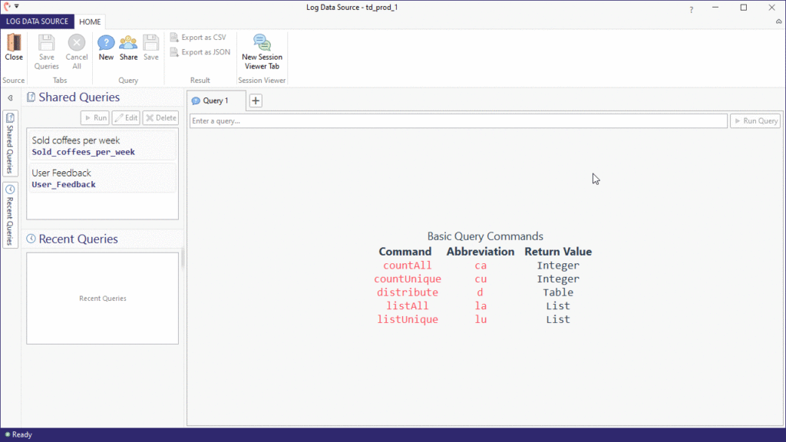
Task: Open the Recent Queries vertical side tab
Action: [10, 214]
